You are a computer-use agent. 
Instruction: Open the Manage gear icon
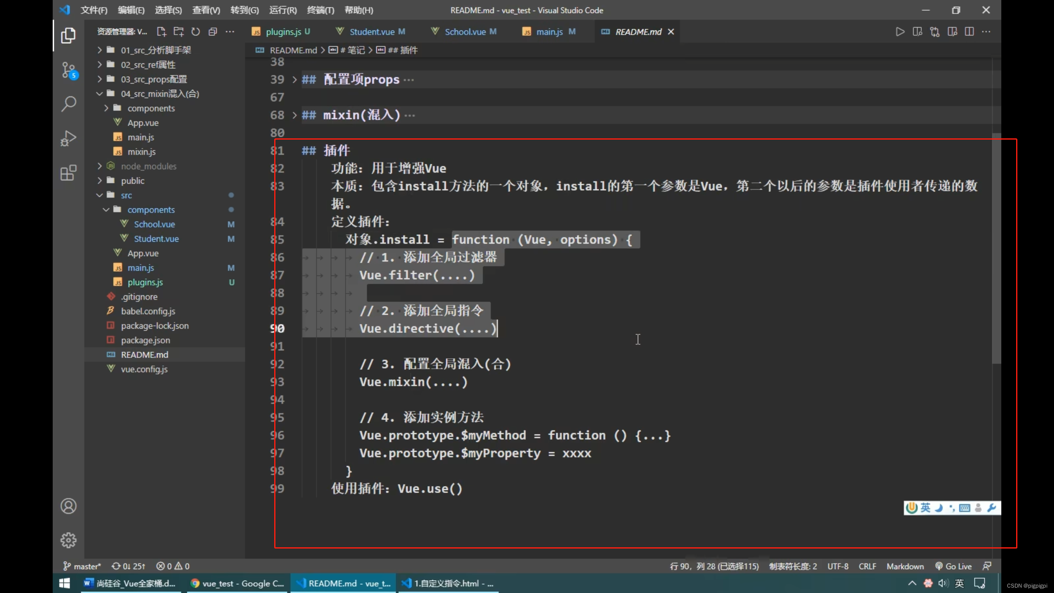pyautogui.click(x=68, y=540)
